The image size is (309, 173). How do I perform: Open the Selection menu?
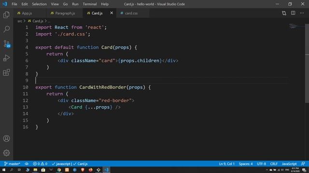[x=40, y=4]
